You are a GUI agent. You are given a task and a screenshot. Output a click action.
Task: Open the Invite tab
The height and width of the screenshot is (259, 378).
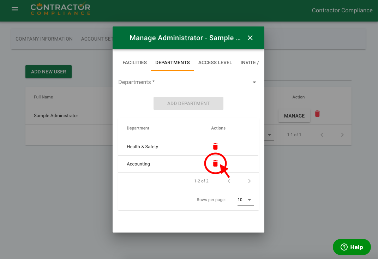click(250, 62)
